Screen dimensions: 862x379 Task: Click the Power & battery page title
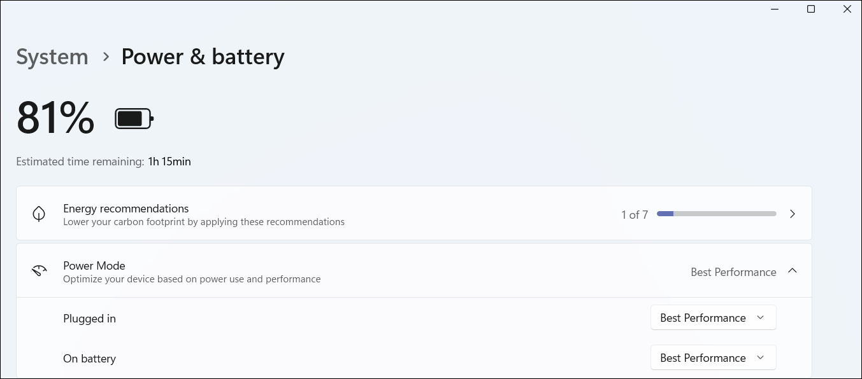(x=203, y=57)
